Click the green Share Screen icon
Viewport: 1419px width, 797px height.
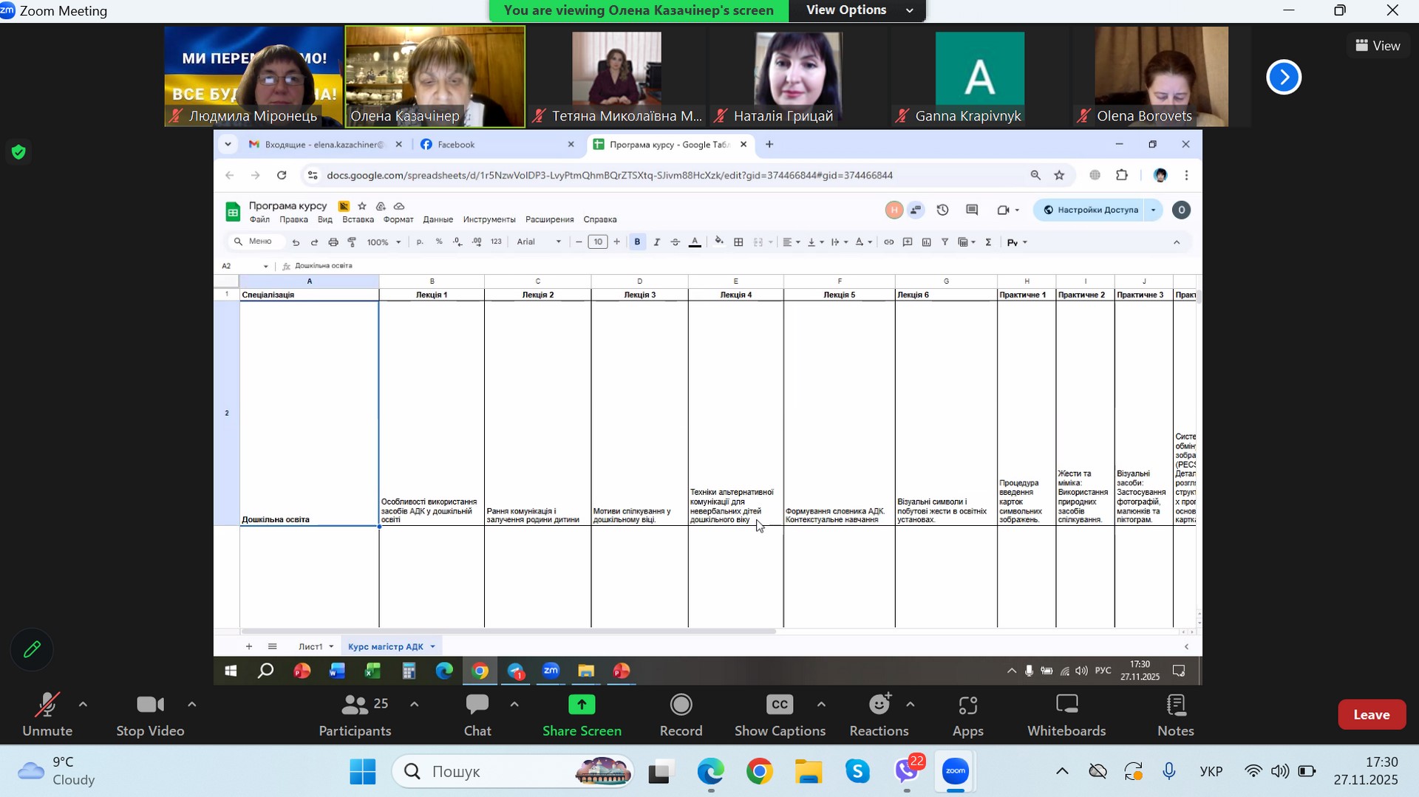pyautogui.click(x=582, y=705)
